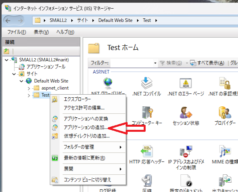
Task: Open the セッション状態 feature icon
Action: (186, 114)
